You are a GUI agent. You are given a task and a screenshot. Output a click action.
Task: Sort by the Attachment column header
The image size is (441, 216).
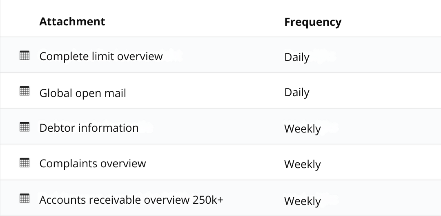click(72, 21)
